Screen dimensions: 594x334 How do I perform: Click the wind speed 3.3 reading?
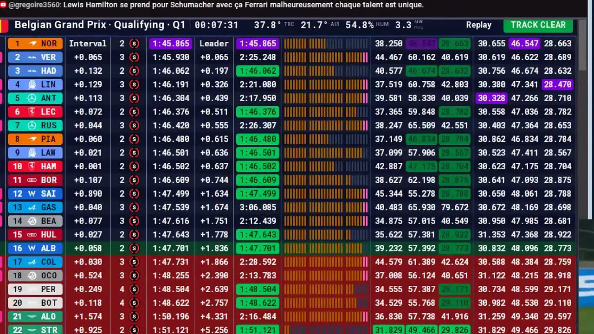coord(403,25)
